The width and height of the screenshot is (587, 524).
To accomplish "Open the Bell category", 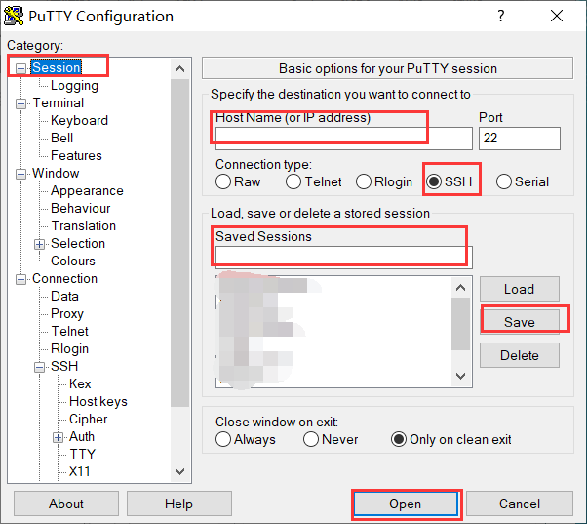I will (61, 138).
